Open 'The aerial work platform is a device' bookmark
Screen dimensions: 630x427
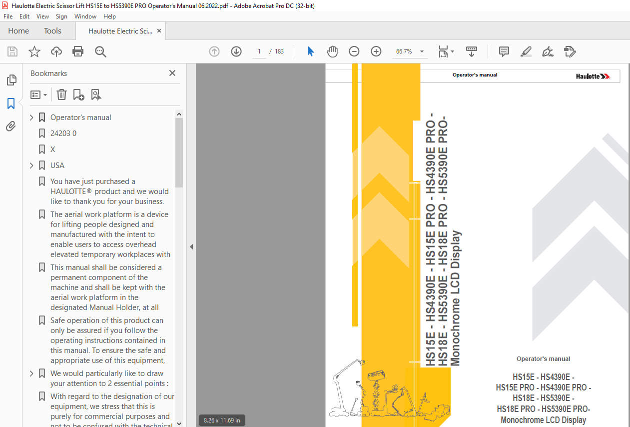pos(110,234)
